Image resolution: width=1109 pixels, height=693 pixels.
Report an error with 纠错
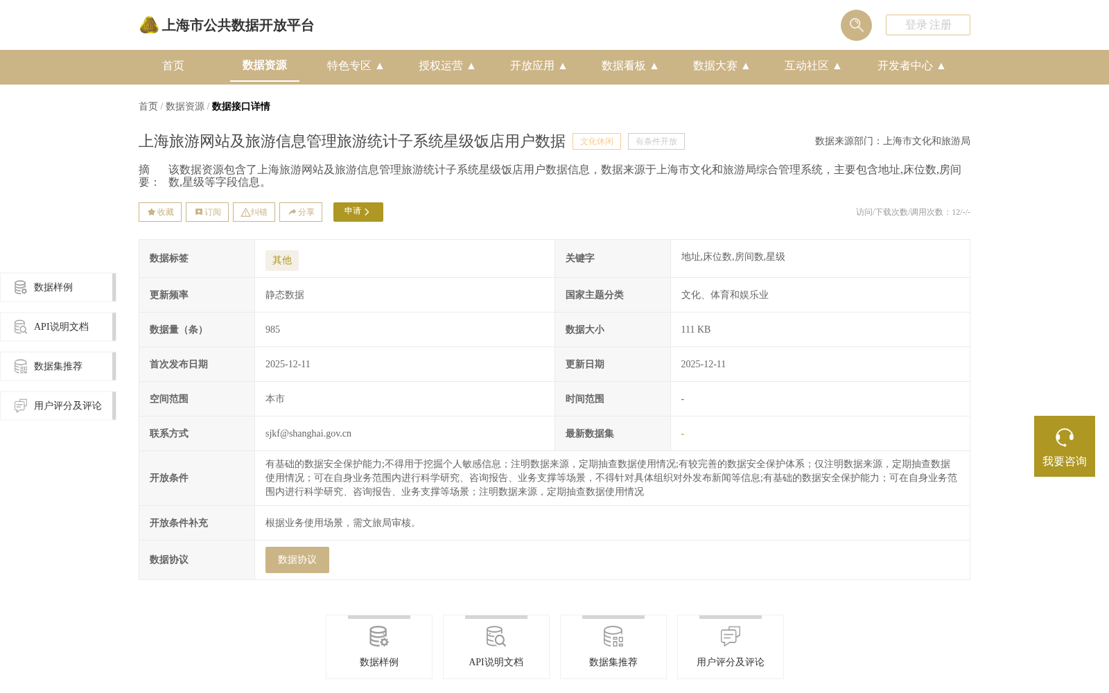[x=254, y=212]
